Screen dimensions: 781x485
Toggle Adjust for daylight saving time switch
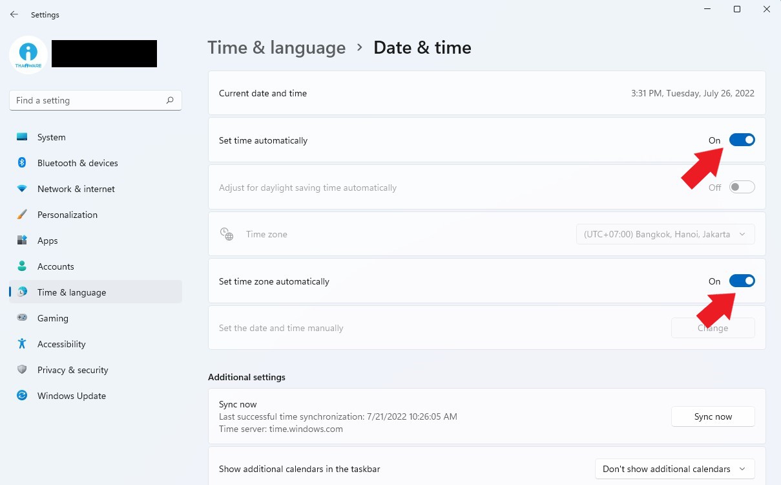[742, 188]
